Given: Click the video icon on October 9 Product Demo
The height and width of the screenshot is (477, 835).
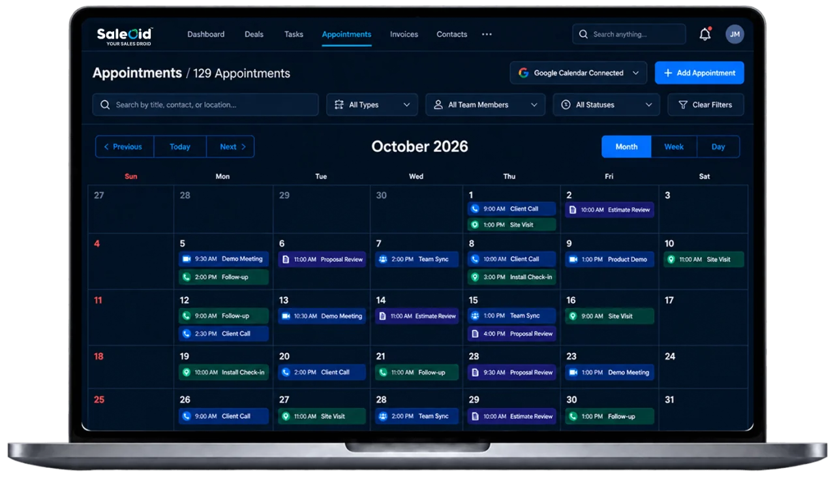Looking at the screenshot, I should [x=573, y=259].
